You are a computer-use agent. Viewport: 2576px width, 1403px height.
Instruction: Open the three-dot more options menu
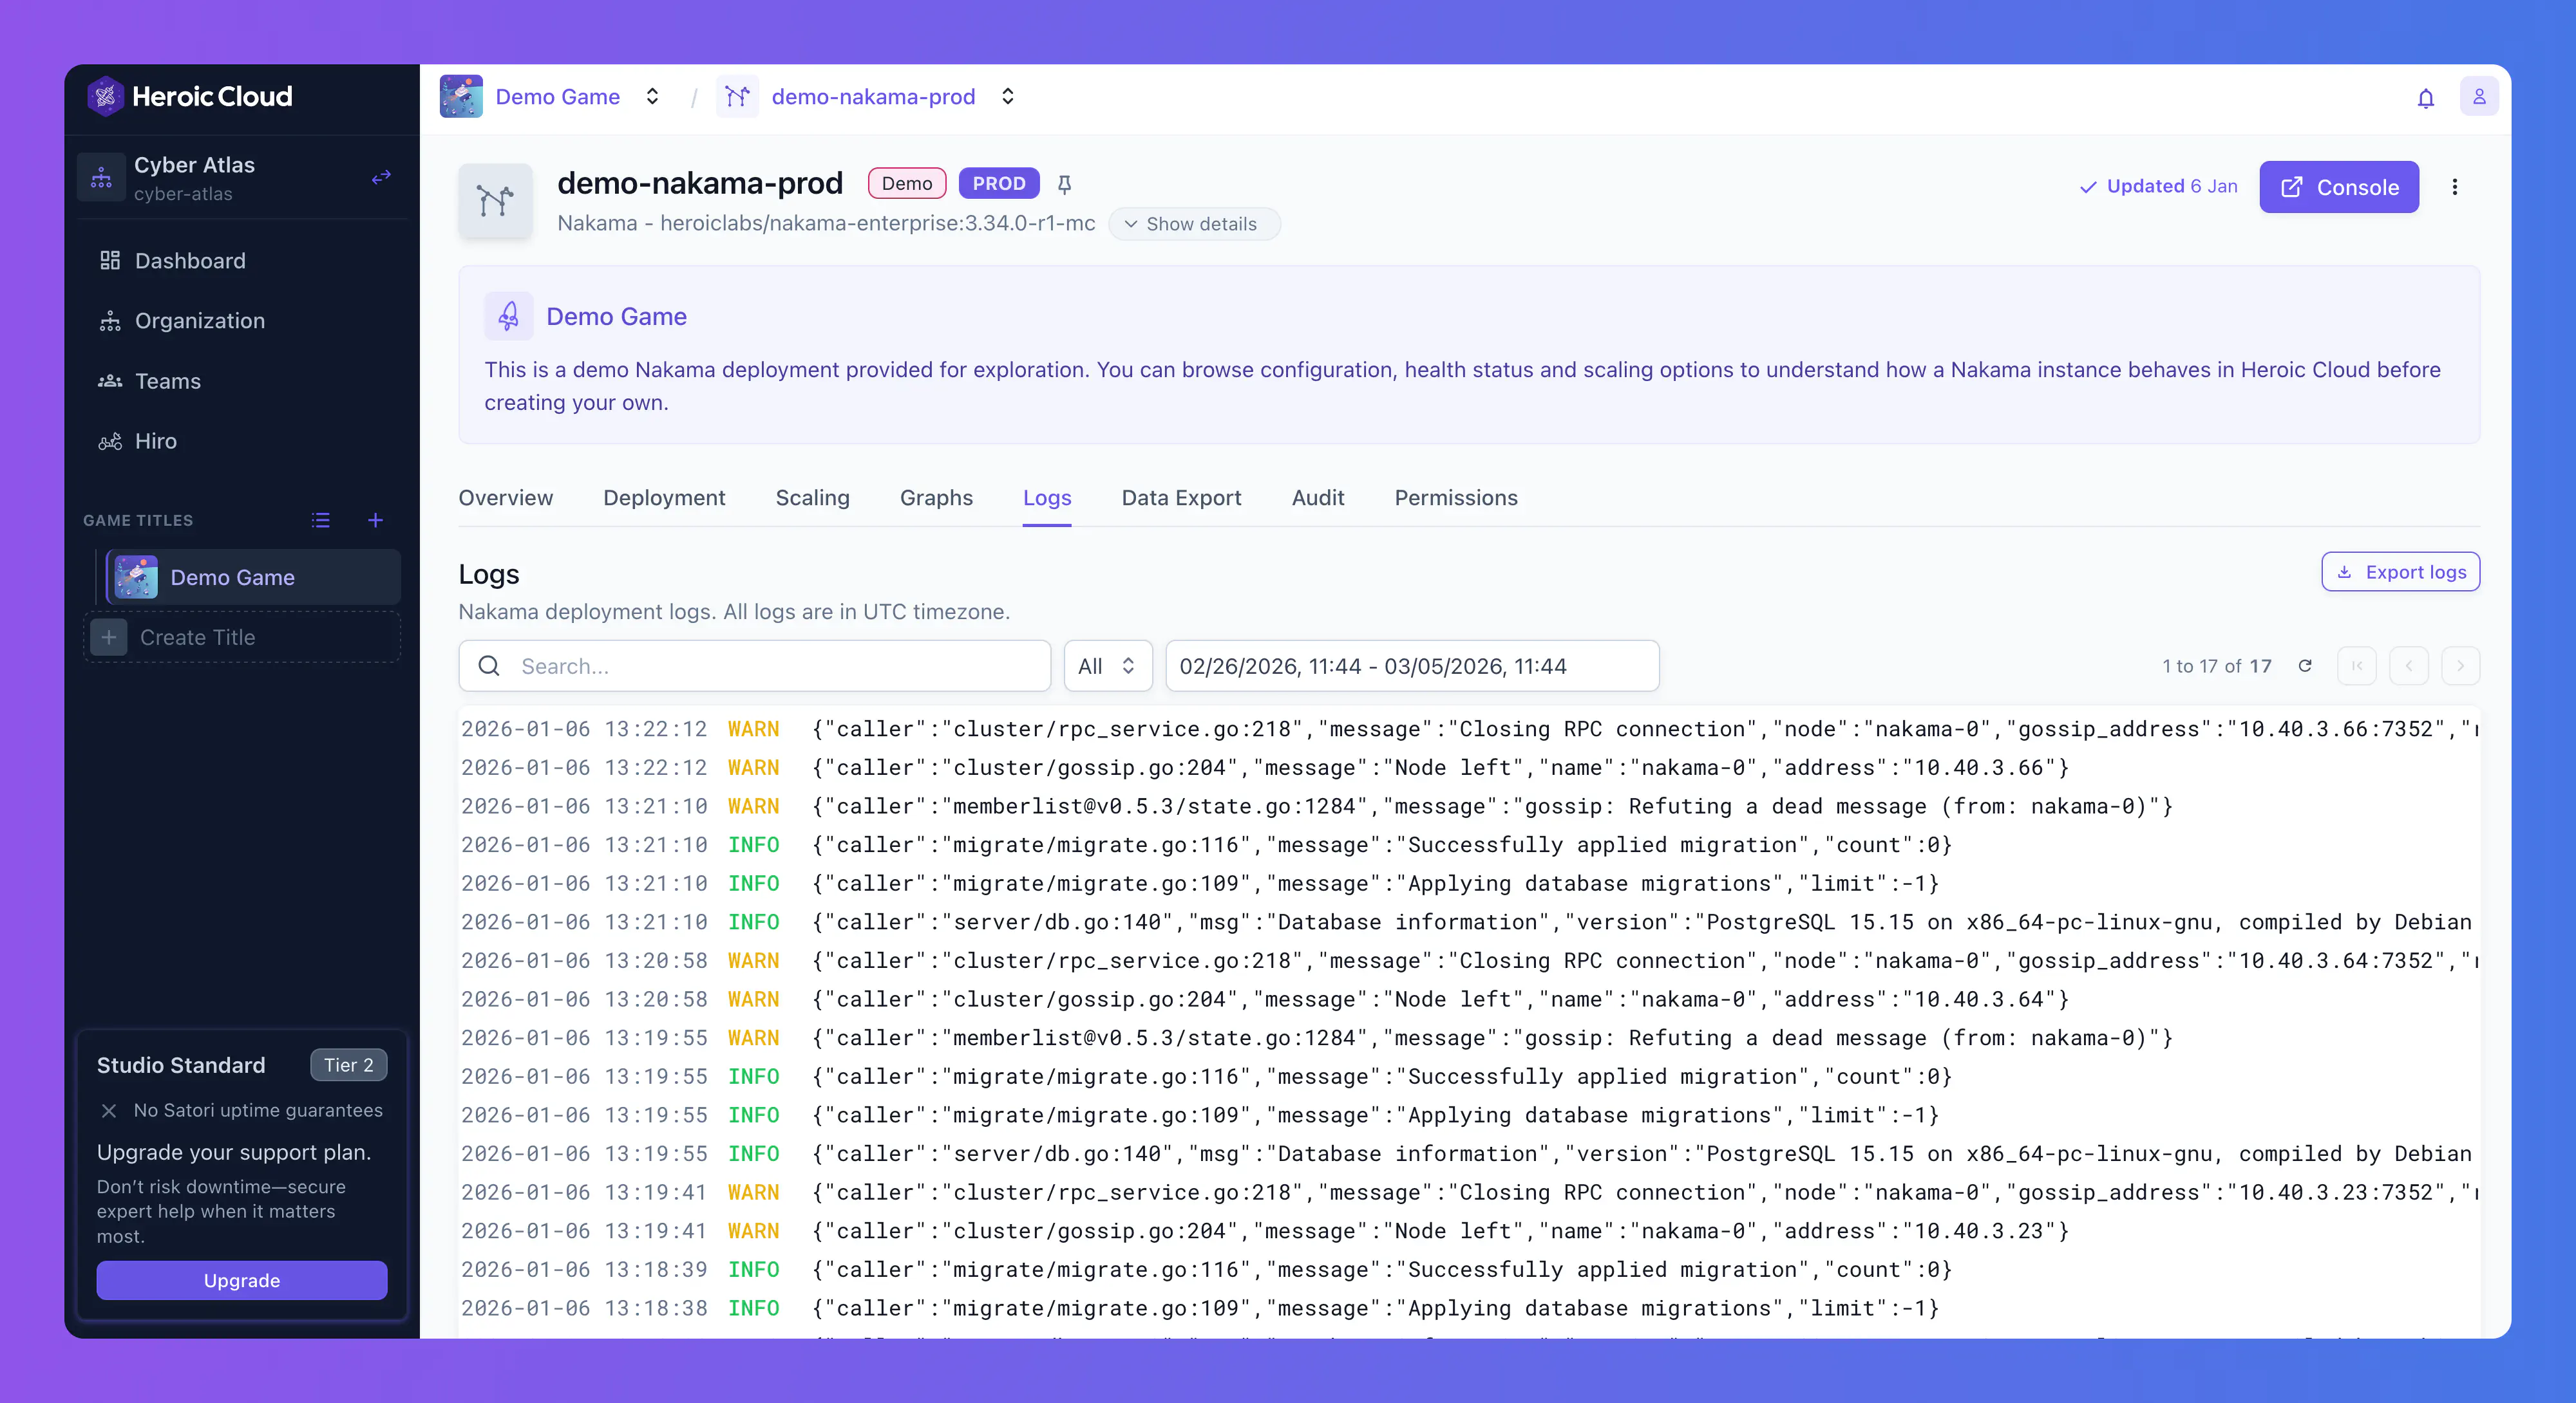[x=2454, y=187]
